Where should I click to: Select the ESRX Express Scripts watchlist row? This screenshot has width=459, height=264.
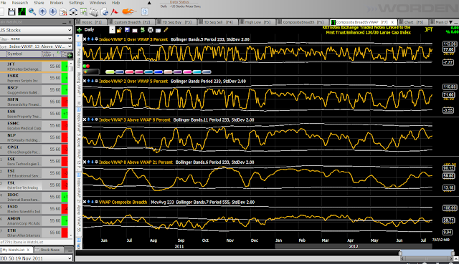pos(34,78)
